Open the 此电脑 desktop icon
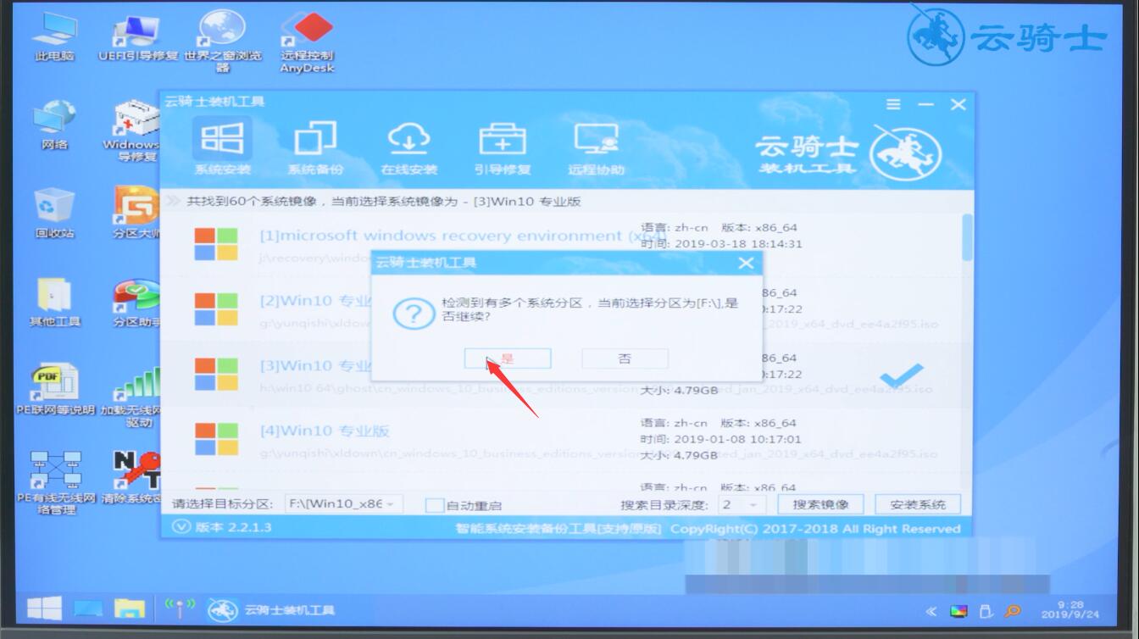Image resolution: width=1139 pixels, height=639 pixels. pos(54,38)
